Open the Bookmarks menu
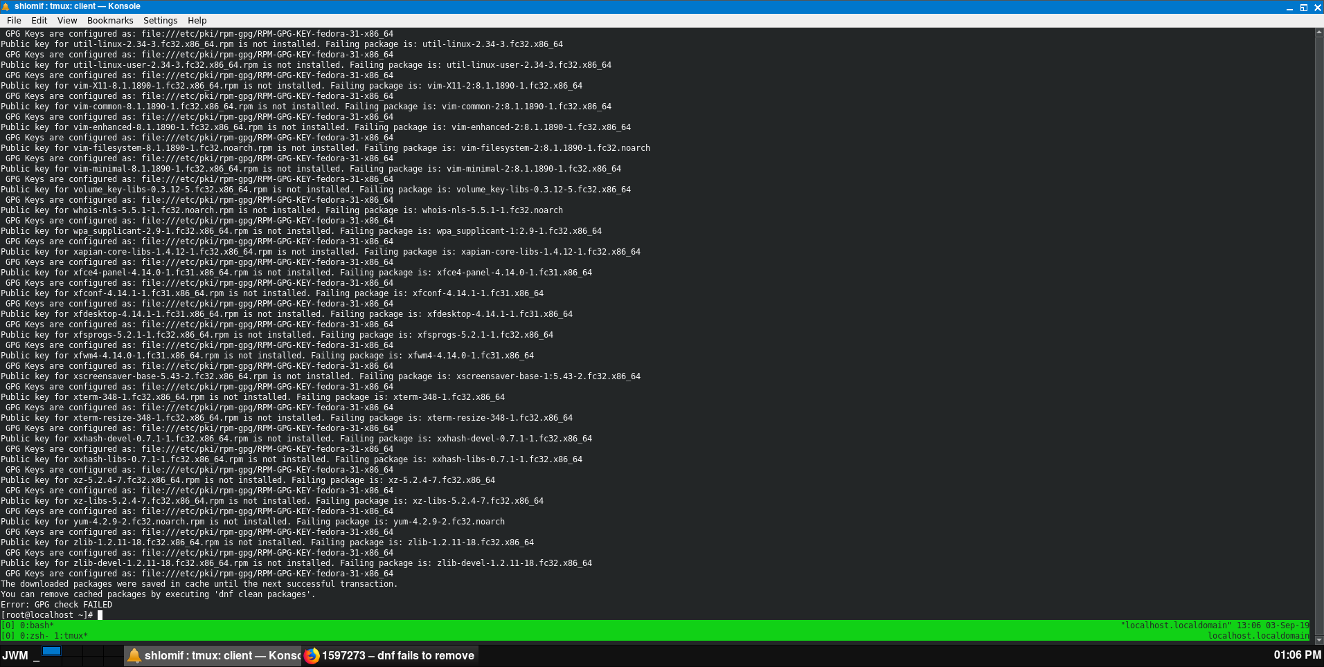 tap(110, 21)
